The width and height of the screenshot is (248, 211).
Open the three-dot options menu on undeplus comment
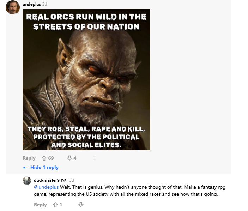[95, 158]
